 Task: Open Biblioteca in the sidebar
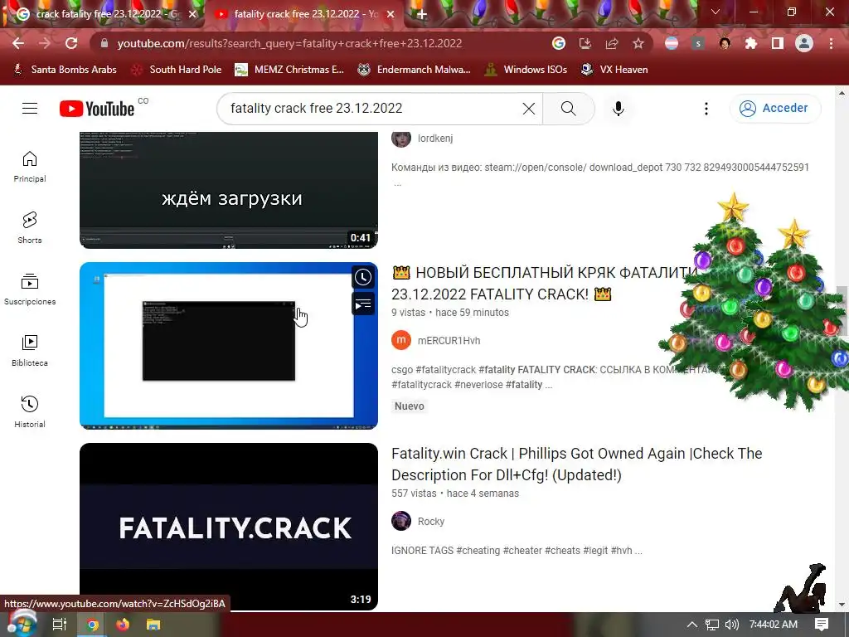point(30,351)
